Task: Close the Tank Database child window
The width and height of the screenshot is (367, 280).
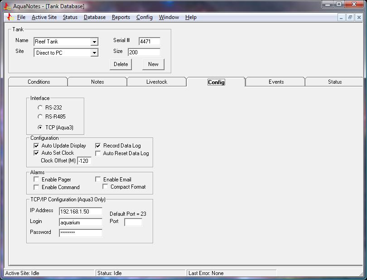Action: (x=359, y=18)
